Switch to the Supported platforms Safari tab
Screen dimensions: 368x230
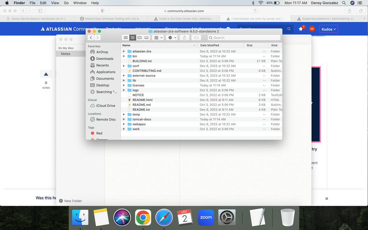click(x=326, y=19)
